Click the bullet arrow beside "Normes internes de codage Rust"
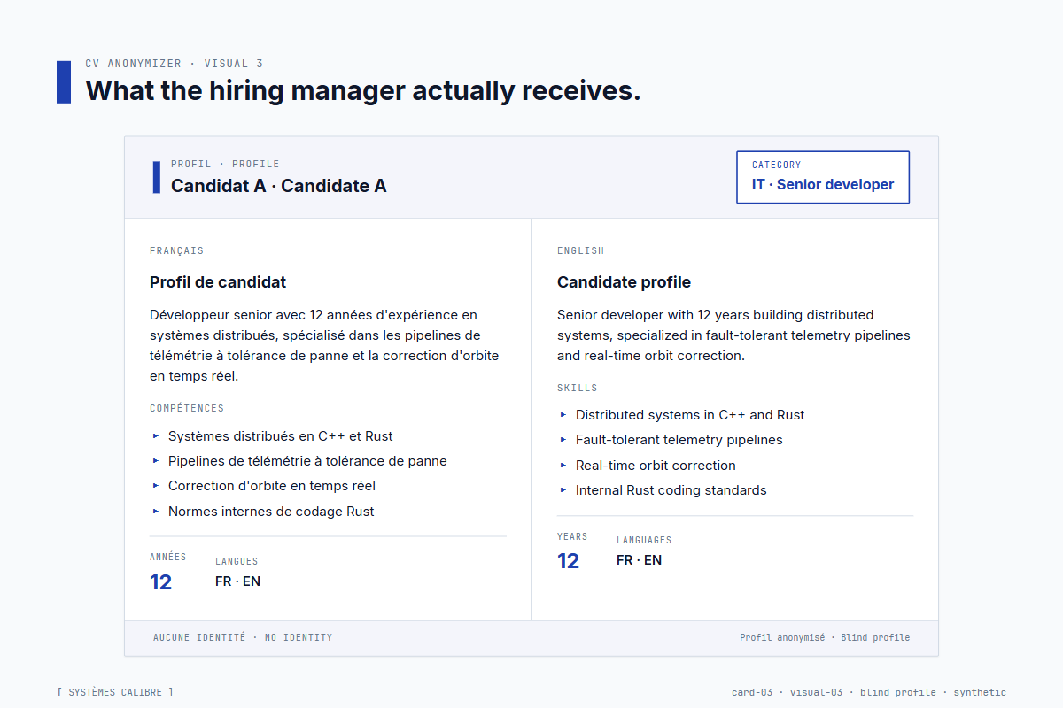The image size is (1063, 708). pyautogui.click(x=156, y=511)
